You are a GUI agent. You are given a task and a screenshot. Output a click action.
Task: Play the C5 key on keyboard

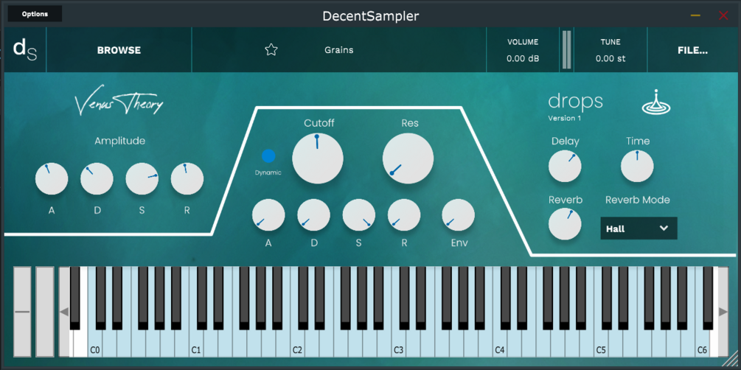(600, 343)
